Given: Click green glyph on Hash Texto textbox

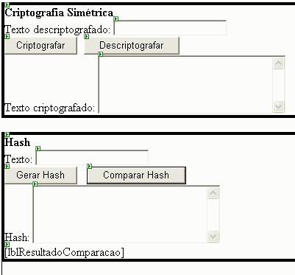Looking at the screenshot, I should 38,148.
